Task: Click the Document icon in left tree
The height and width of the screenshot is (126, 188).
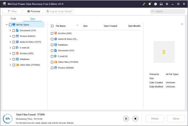Action: click(17, 30)
